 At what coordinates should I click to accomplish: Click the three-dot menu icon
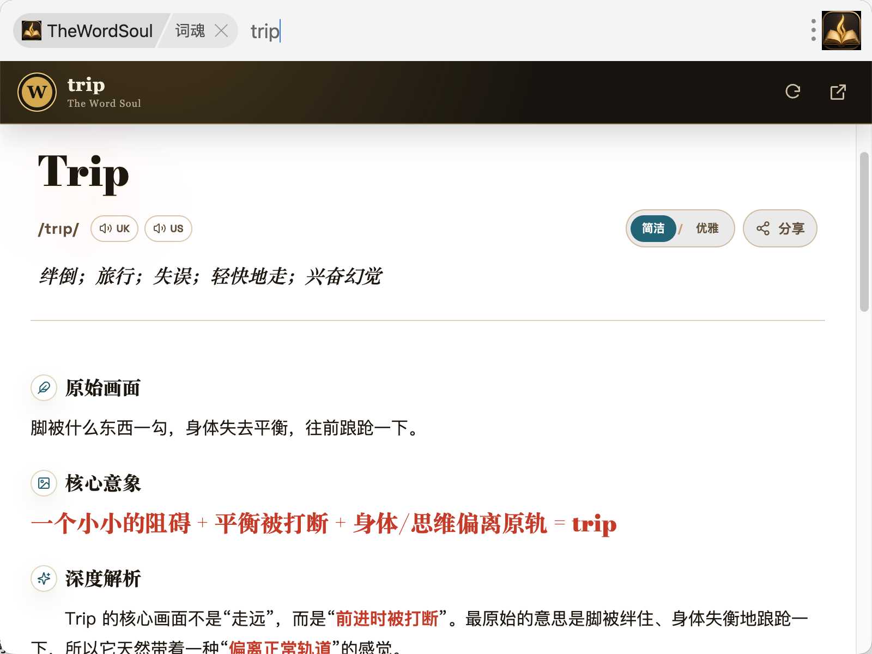(813, 31)
